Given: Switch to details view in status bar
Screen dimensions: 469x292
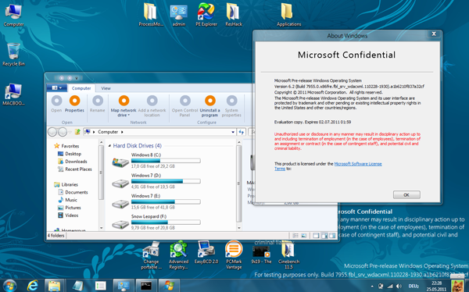Looking at the screenshot, I should 295,236.
